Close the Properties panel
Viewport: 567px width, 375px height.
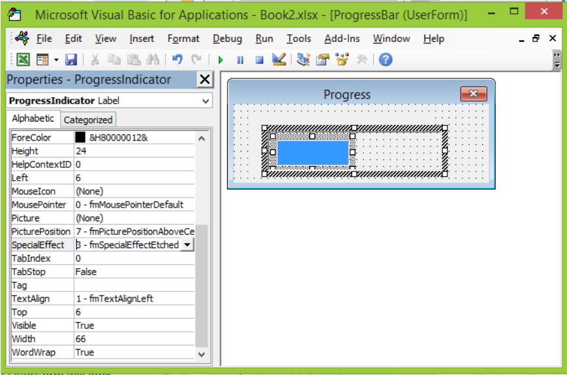tap(205, 79)
